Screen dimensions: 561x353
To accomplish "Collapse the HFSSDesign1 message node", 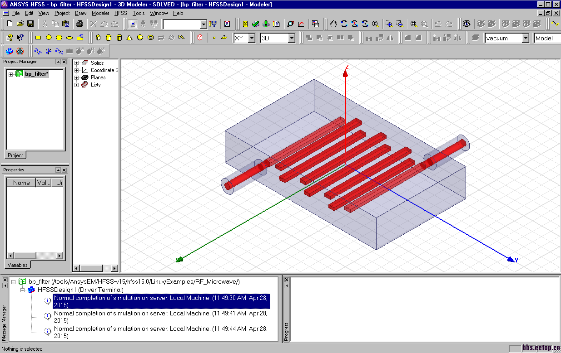I will click(x=22, y=290).
